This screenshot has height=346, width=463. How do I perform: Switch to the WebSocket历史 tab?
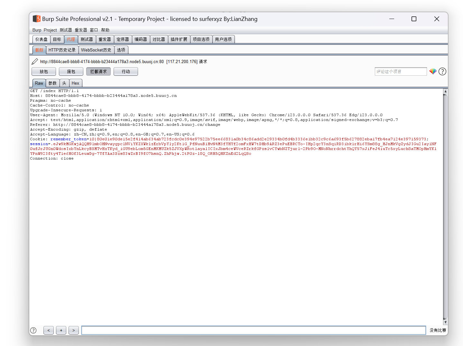coord(96,50)
